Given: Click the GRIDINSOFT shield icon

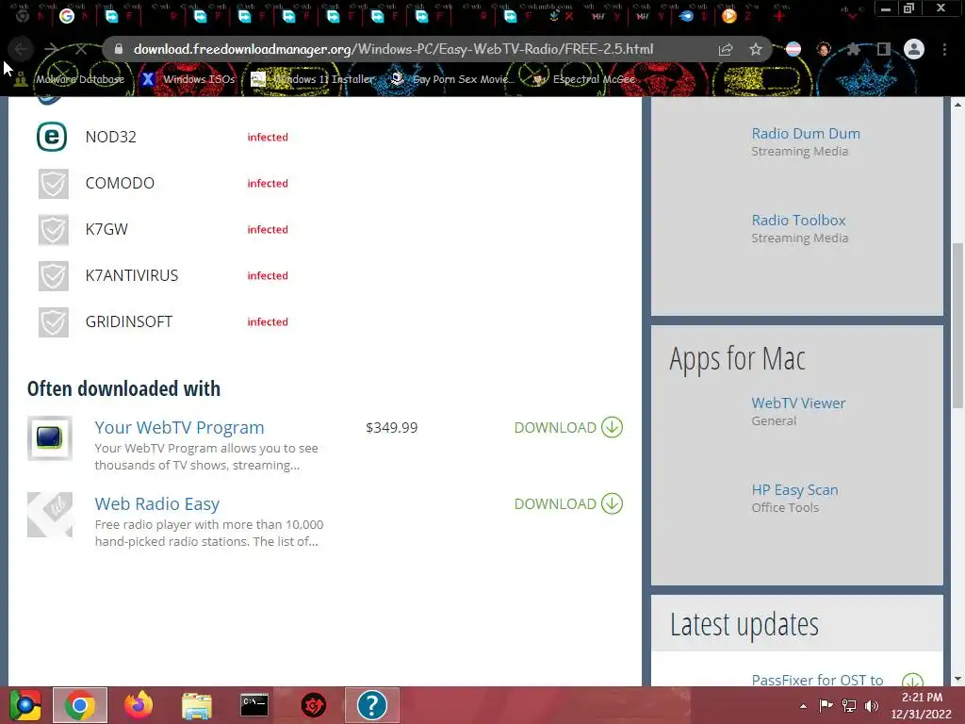Looking at the screenshot, I should [x=54, y=322].
